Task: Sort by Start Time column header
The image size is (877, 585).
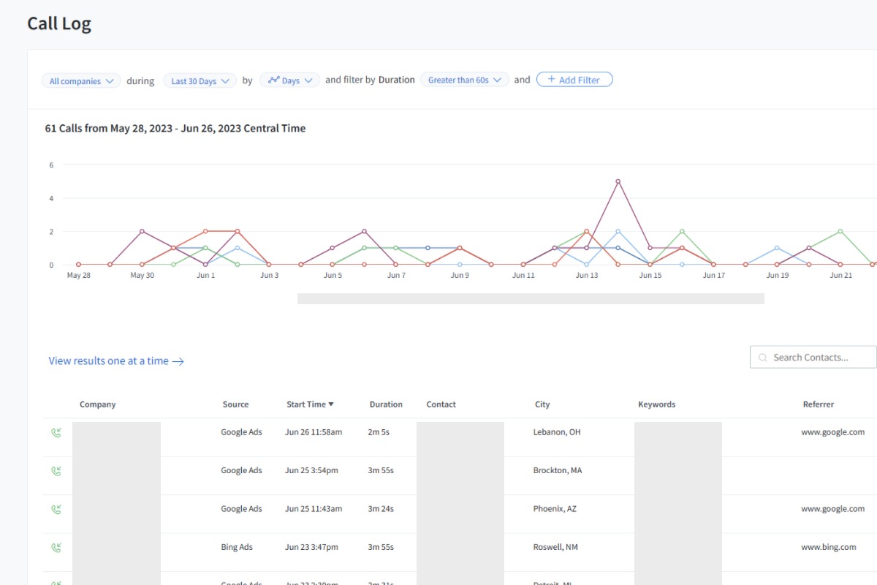Action: [310, 404]
